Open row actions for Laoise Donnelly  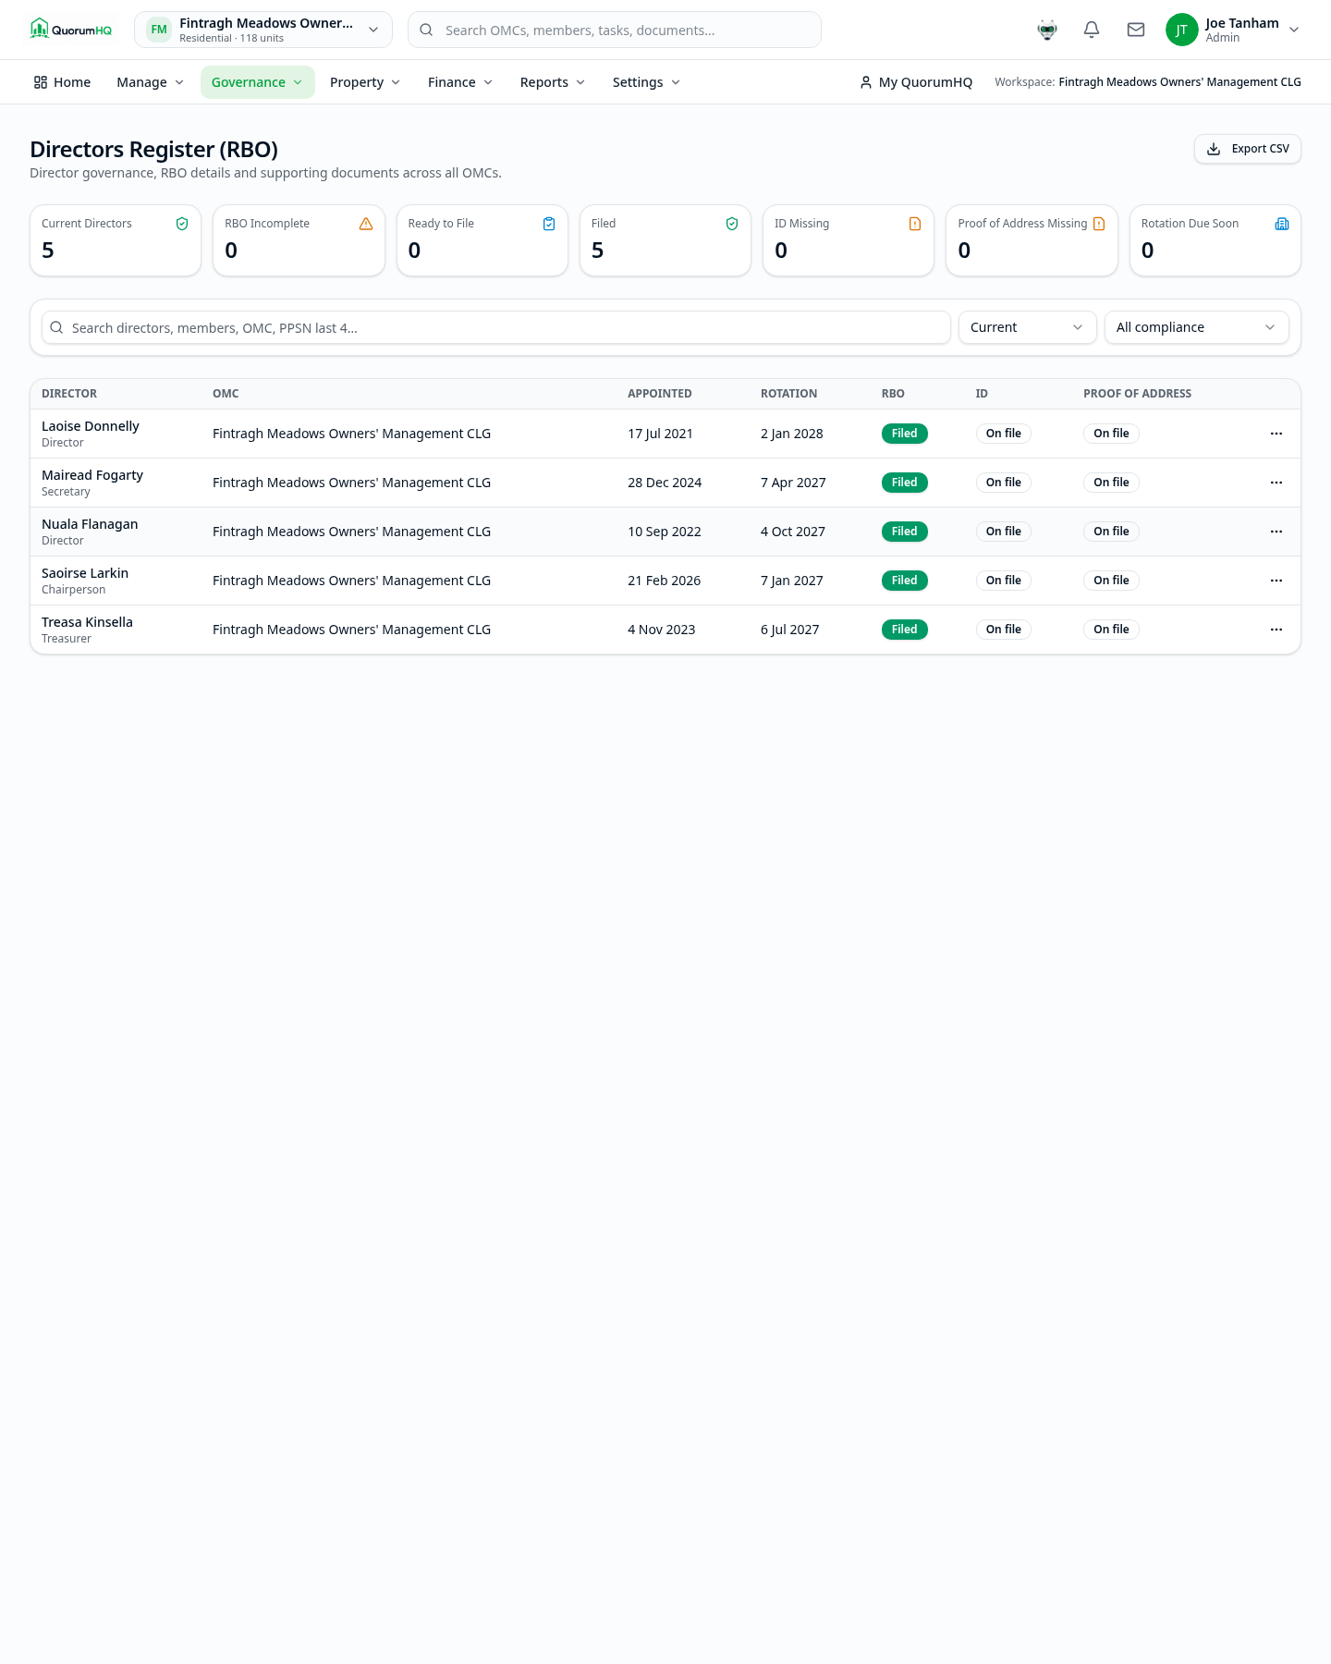tap(1276, 434)
